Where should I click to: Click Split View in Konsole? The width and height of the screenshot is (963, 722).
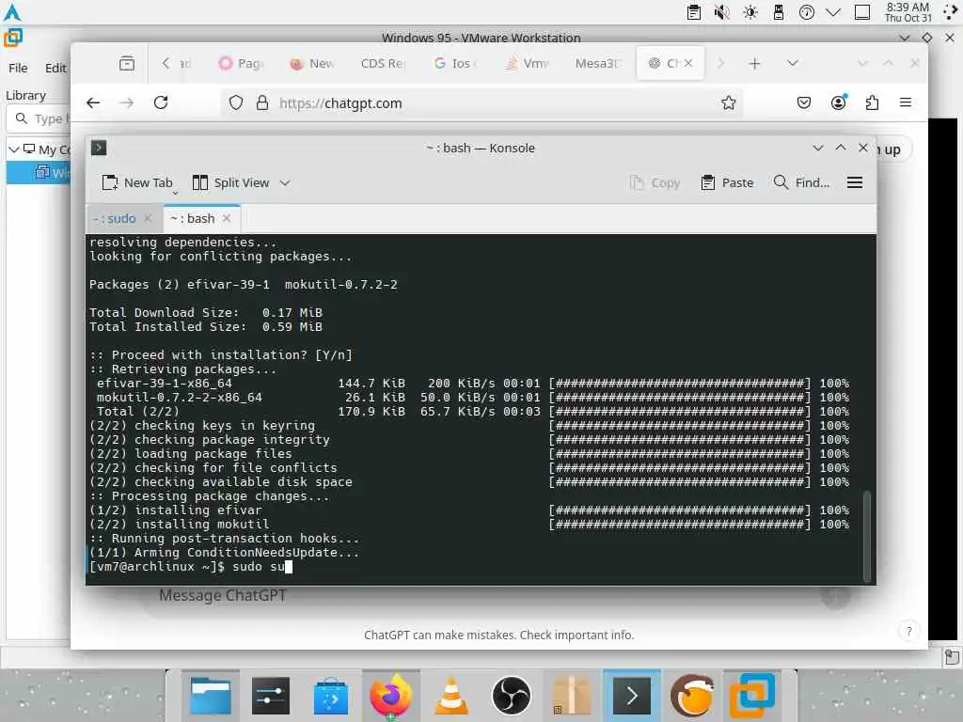pos(231,182)
